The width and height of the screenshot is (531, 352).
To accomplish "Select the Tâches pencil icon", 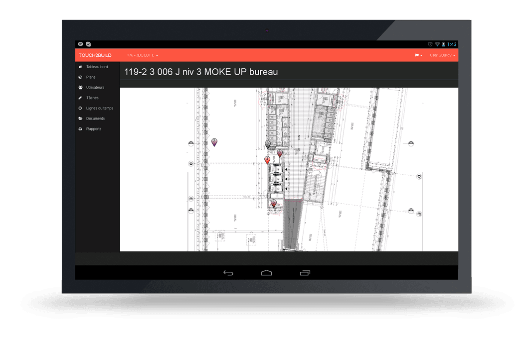I will click(x=80, y=98).
